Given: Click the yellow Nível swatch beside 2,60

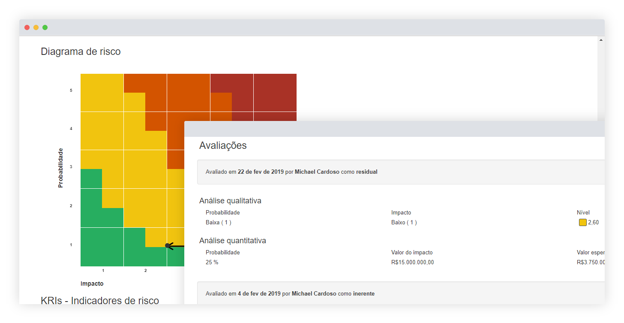Looking at the screenshot, I should click(582, 222).
